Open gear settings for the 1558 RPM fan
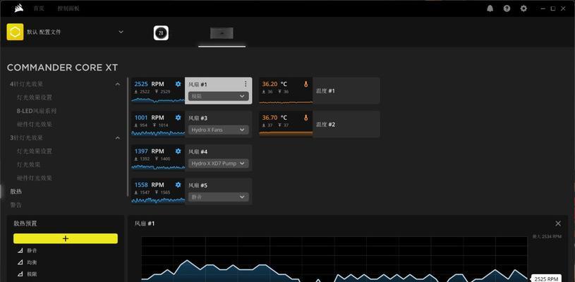Viewport: 575px width, 282px height. (x=178, y=185)
